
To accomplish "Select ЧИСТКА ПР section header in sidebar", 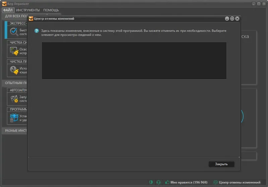I will point(17,62).
